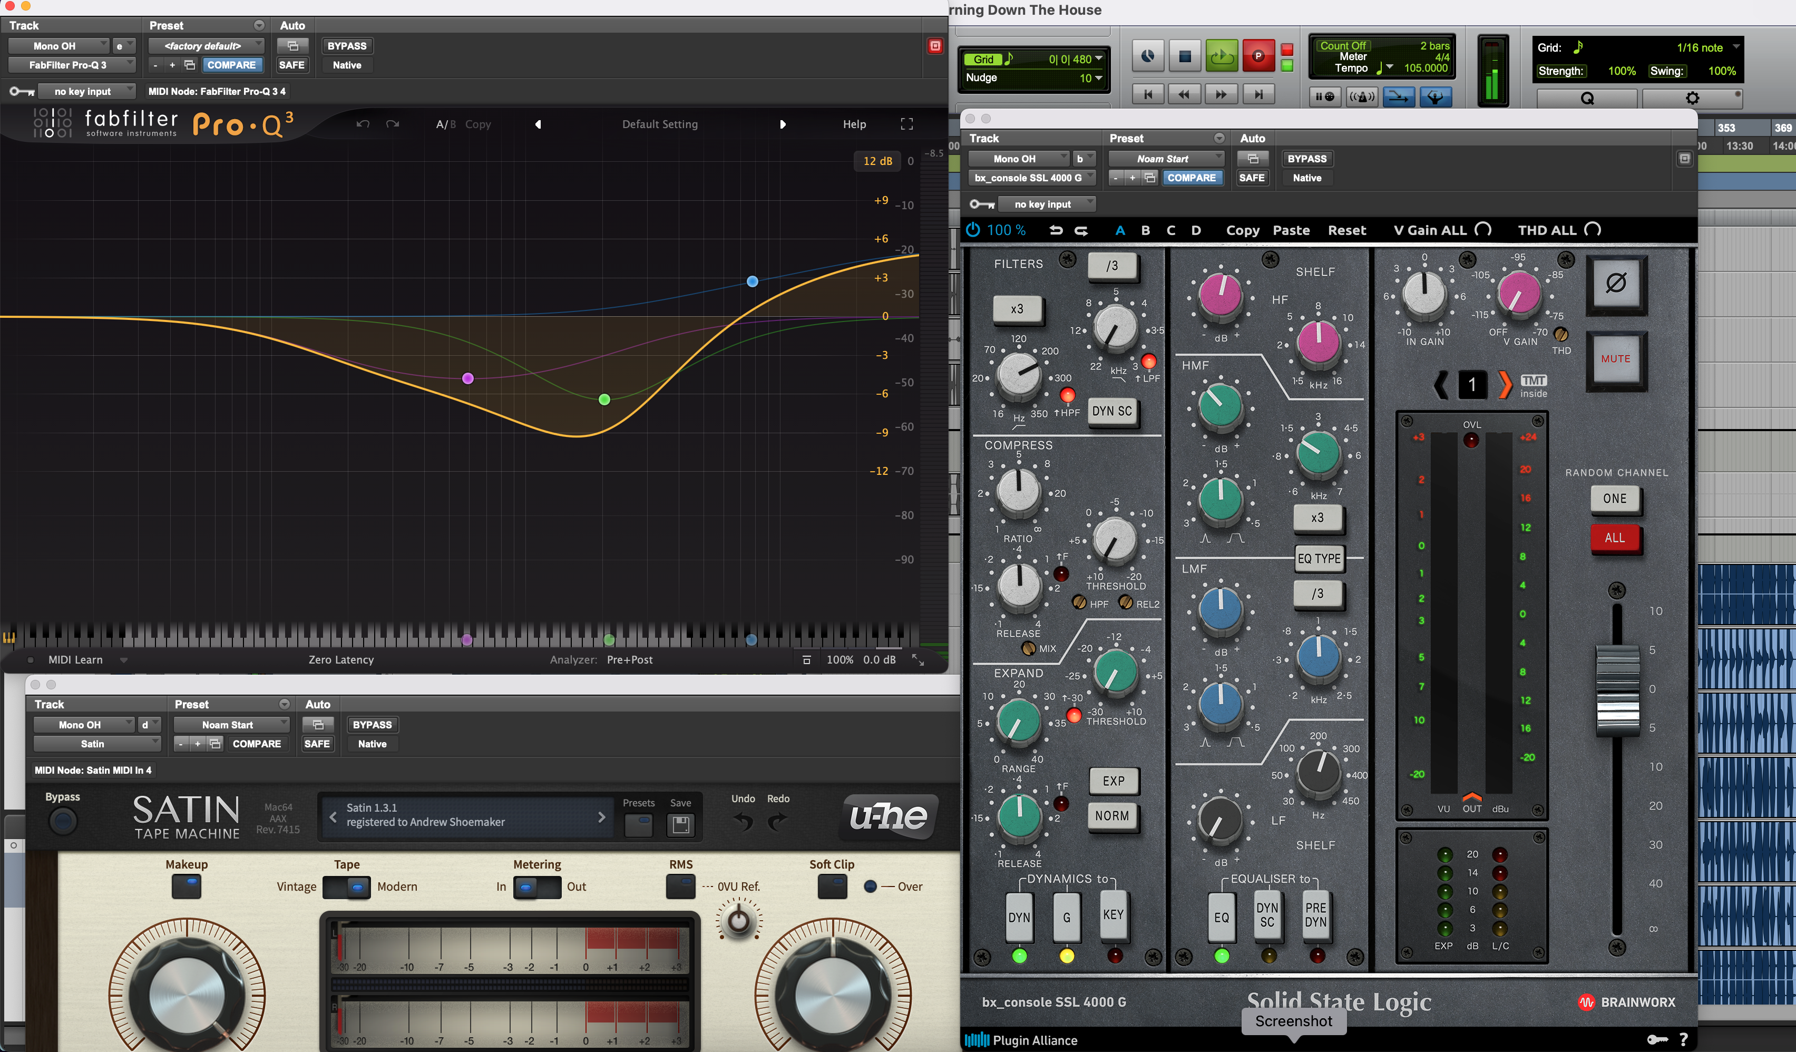This screenshot has width=1796, height=1052.
Task: Toggle Satin Bypass round button
Action: [63, 822]
